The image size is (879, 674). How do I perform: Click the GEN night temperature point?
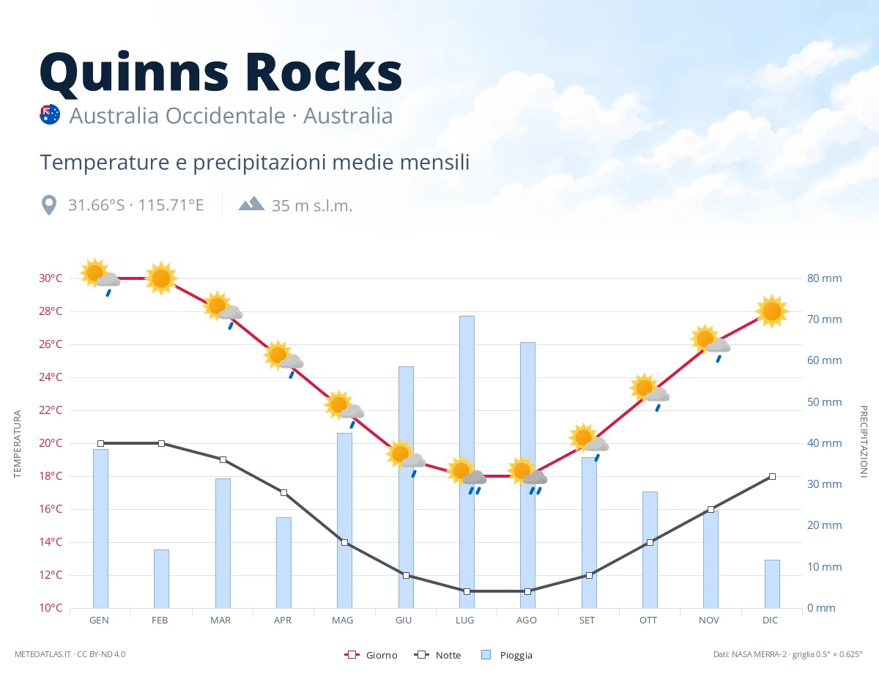[x=100, y=443]
